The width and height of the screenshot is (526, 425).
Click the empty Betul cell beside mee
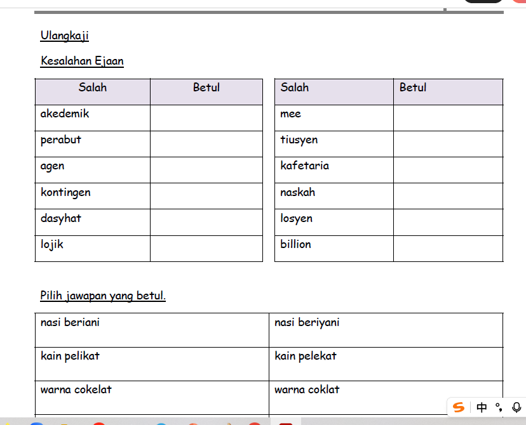(x=448, y=118)
